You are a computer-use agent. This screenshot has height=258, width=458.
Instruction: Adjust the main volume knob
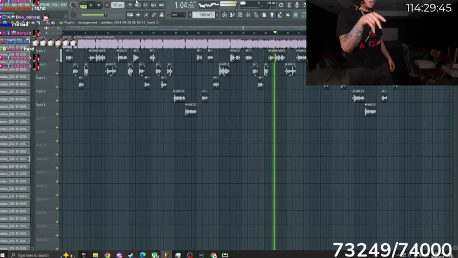pos(73,5)
